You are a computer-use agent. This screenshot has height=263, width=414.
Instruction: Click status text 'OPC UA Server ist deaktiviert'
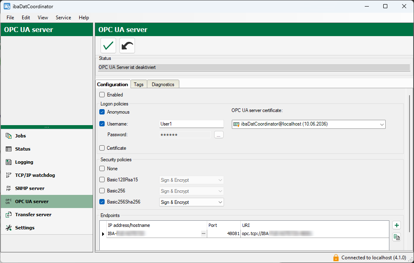(x=127, y=67)
